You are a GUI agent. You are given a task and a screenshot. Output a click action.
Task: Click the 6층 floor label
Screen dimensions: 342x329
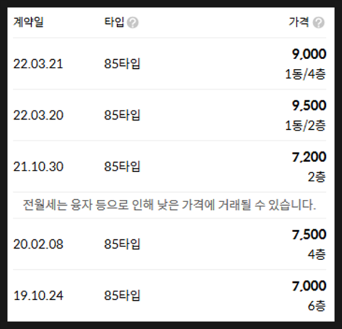[317, 306]
